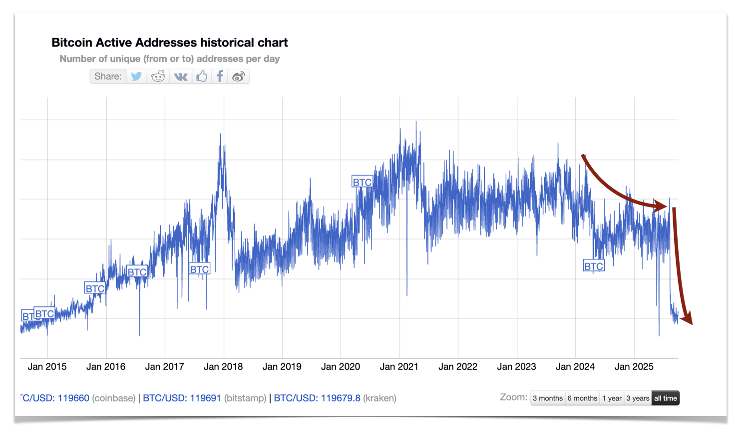Set zoom to 3 months
This screenshot has height=439, width=748.
pyautogui.click(x=548, y=398)
